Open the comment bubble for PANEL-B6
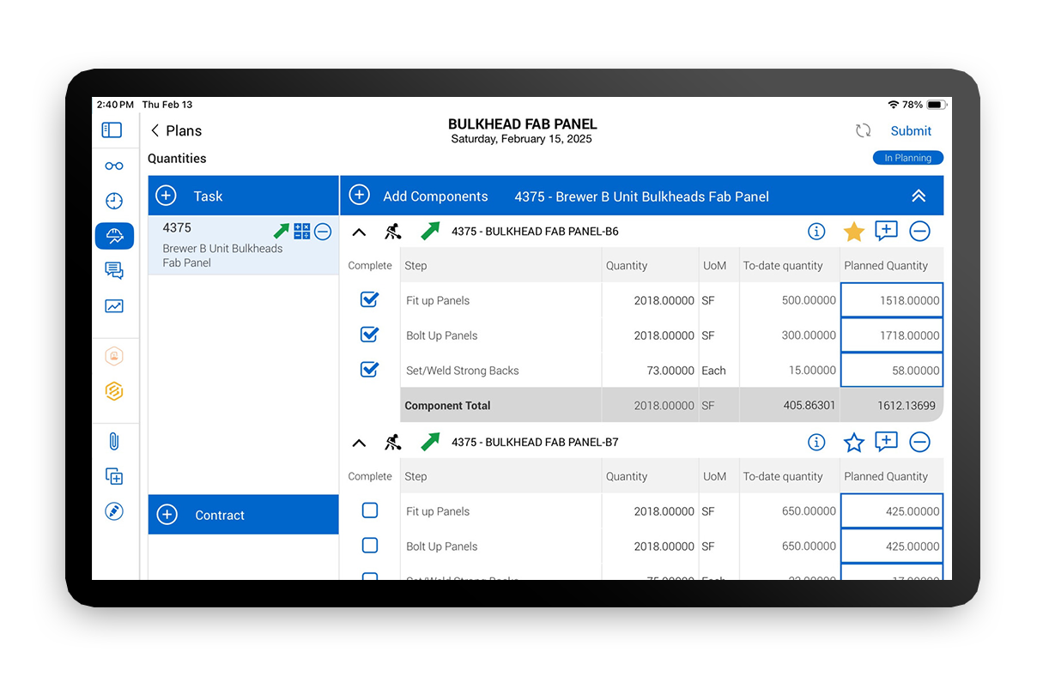This screenshot has height=676, width=1043. point(887,231)
